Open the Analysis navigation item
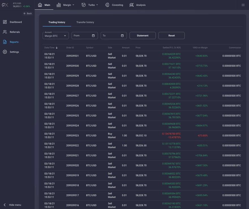Image resolution: width=249 pixels, height=209 pixels. pyautogui.click(x=138, y=5)
